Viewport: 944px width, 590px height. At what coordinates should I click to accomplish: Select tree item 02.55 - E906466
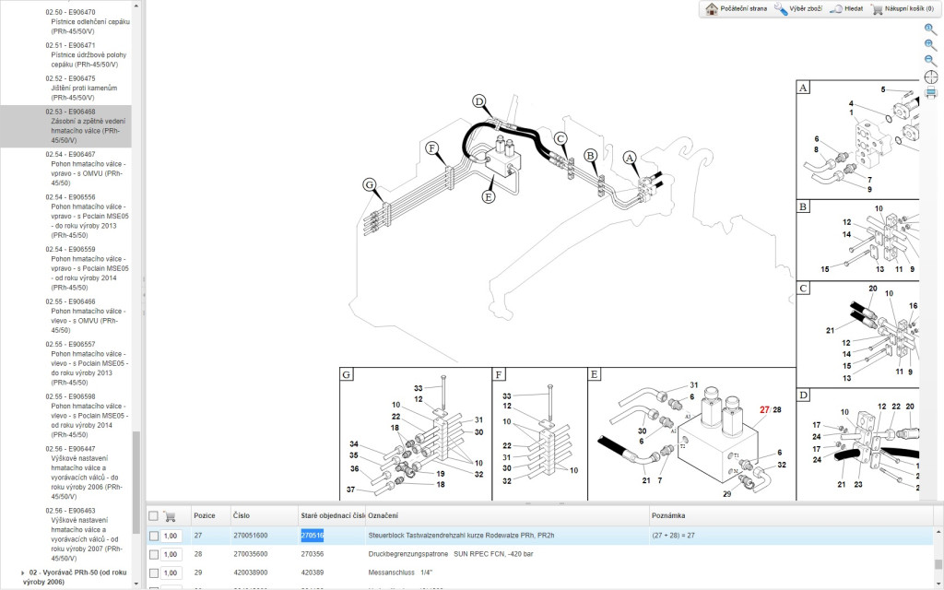pyautogui.click(x=88, y=316)
